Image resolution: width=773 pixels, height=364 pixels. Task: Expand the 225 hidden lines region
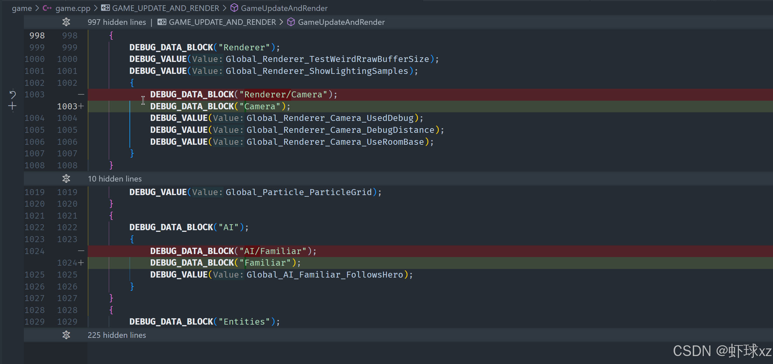pyautogui.click(x=117, y=335)
